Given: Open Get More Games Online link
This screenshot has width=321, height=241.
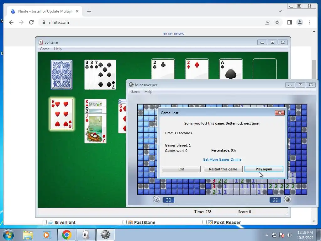Looking at the screenshot, I should click(222, 159).
